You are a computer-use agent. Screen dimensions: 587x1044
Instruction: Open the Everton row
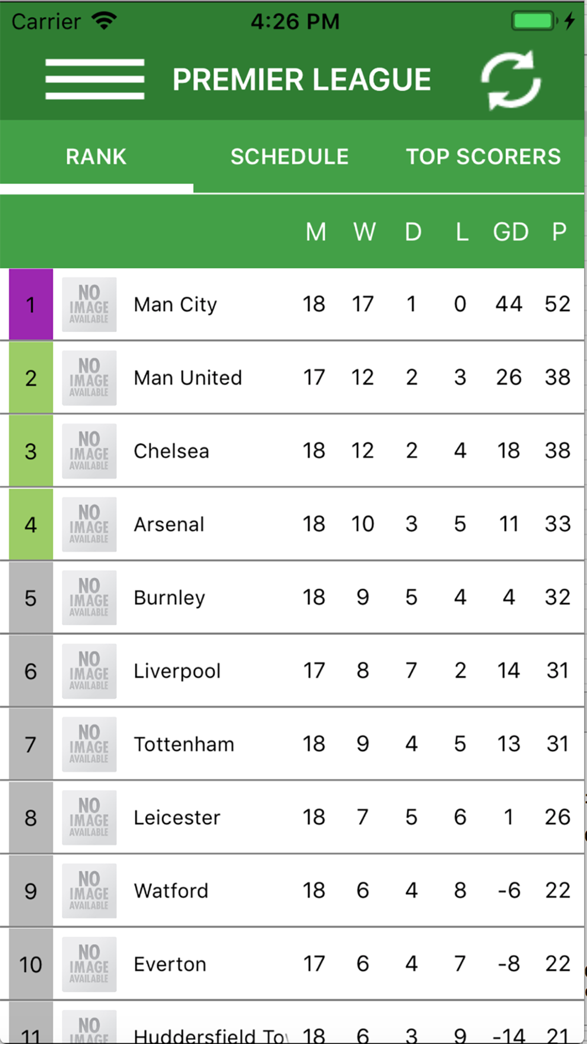click(x=292, y=964)
